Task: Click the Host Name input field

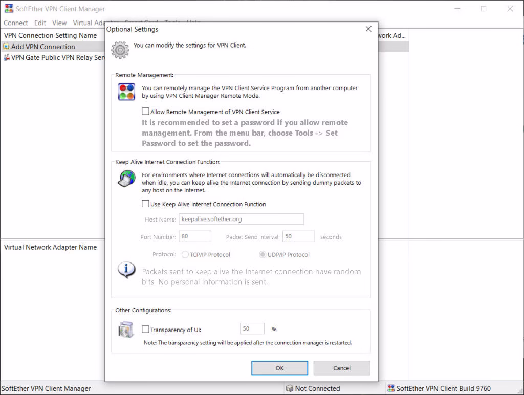Action: [x=242, y=219]
